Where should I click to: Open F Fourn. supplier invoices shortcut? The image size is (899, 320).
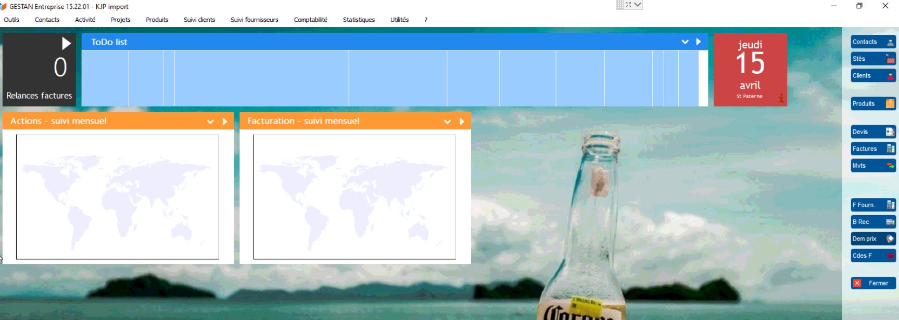point(872,205)
